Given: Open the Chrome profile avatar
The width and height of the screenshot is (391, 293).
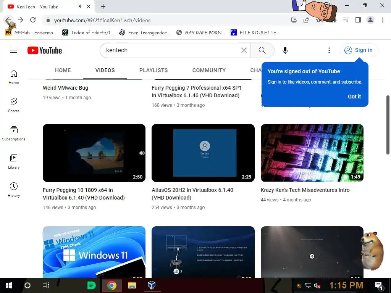Looking at the screenshot, I should (370, 20).
